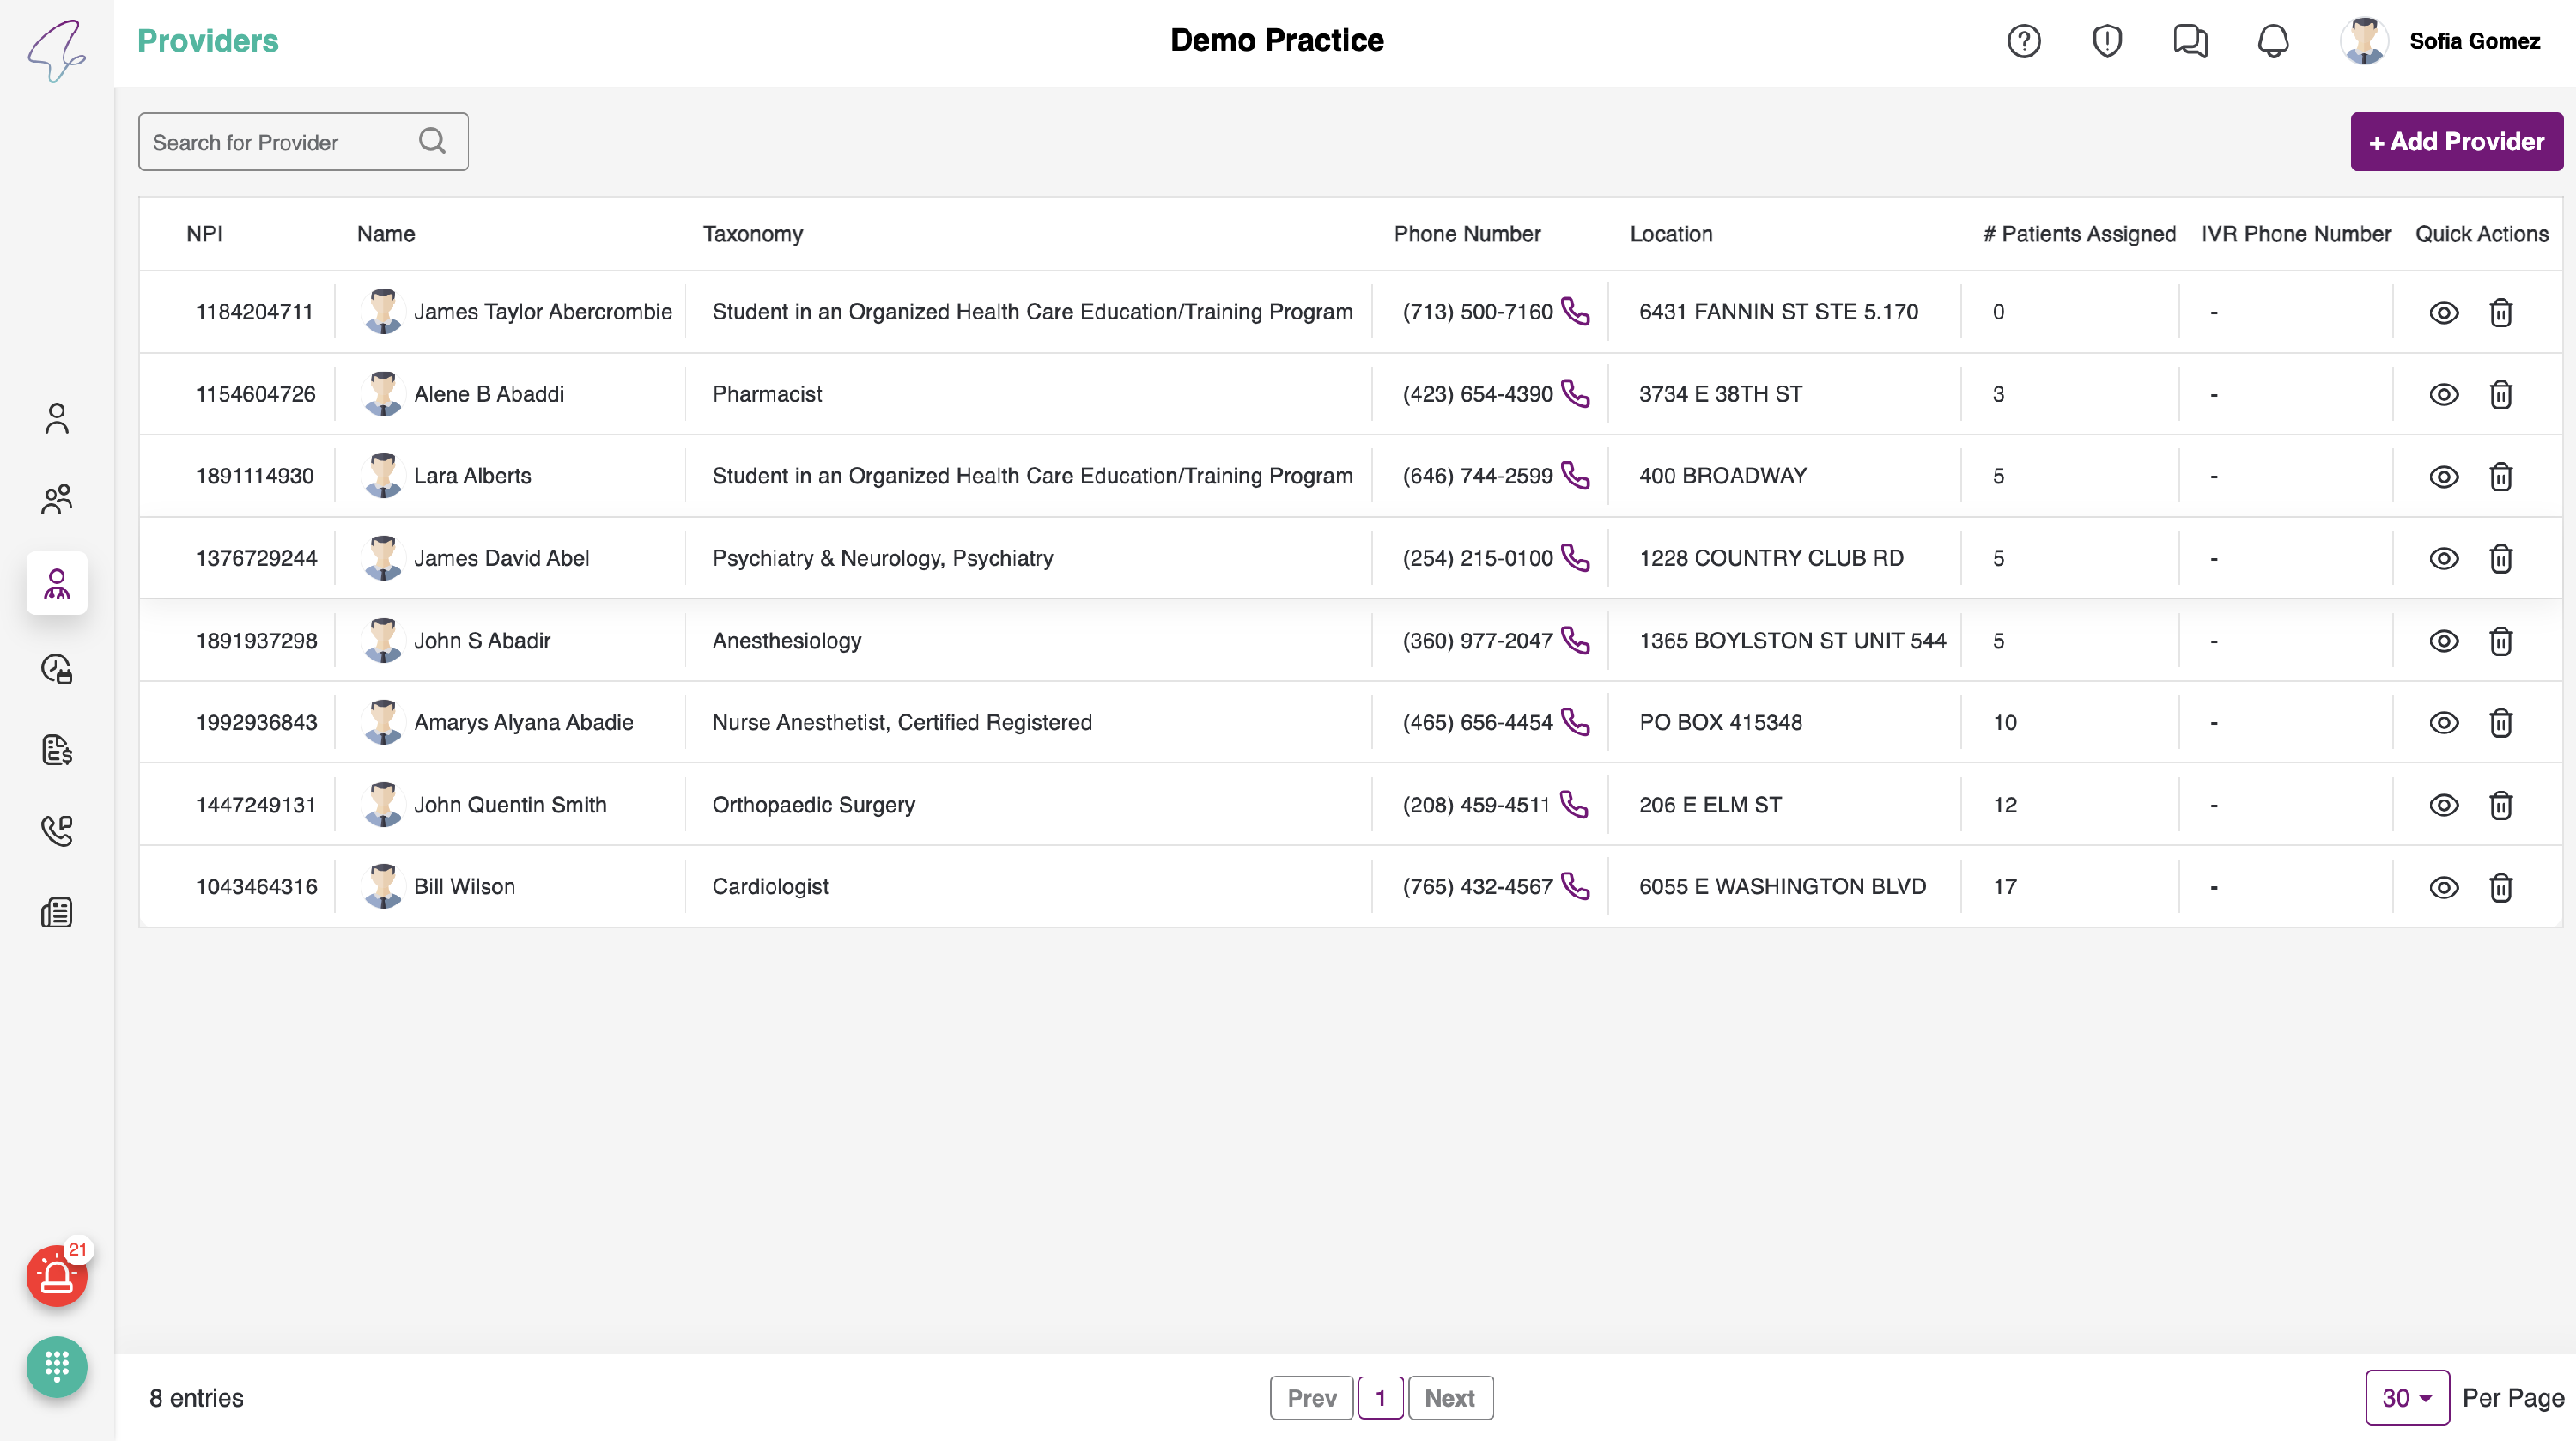Click the search magnifier icon
This screenshot has height=1441, width=2576.
(432, 141)
